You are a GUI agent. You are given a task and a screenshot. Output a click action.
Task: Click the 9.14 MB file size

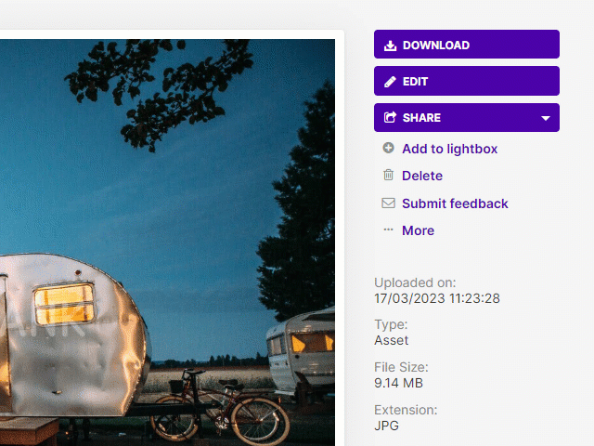pyautogui.click(x=398, y=383)
